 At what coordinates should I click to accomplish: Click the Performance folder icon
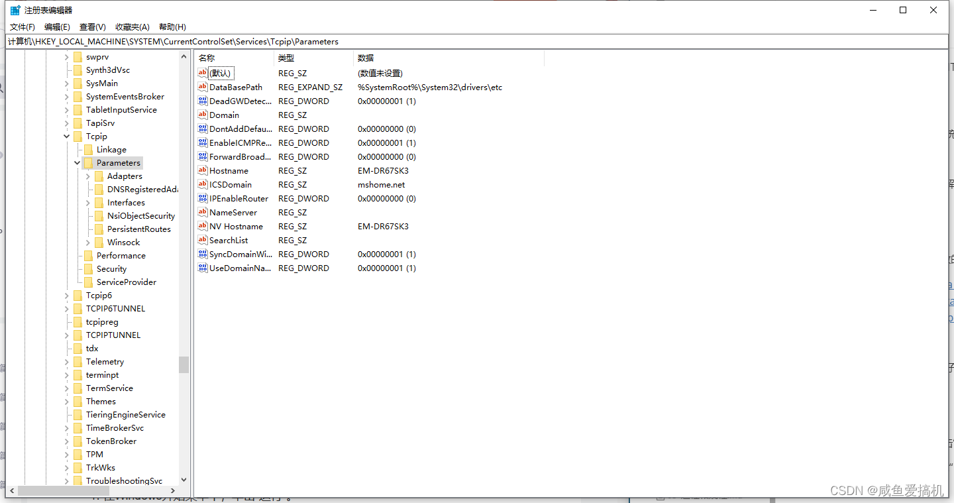coord(88,255)
